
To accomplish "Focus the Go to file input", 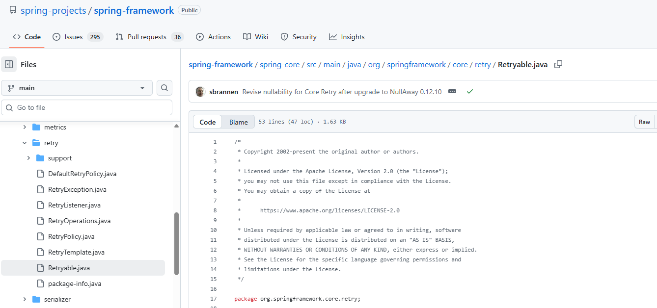I will pos(86,107).
